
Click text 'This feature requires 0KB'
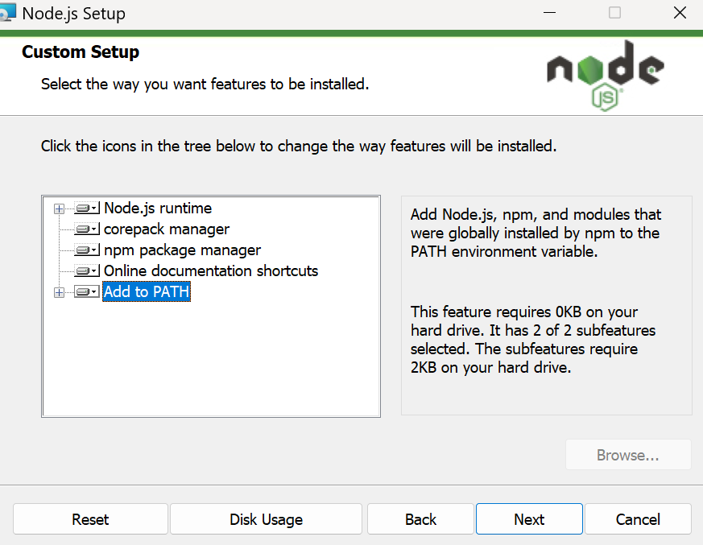click(533, 340)
